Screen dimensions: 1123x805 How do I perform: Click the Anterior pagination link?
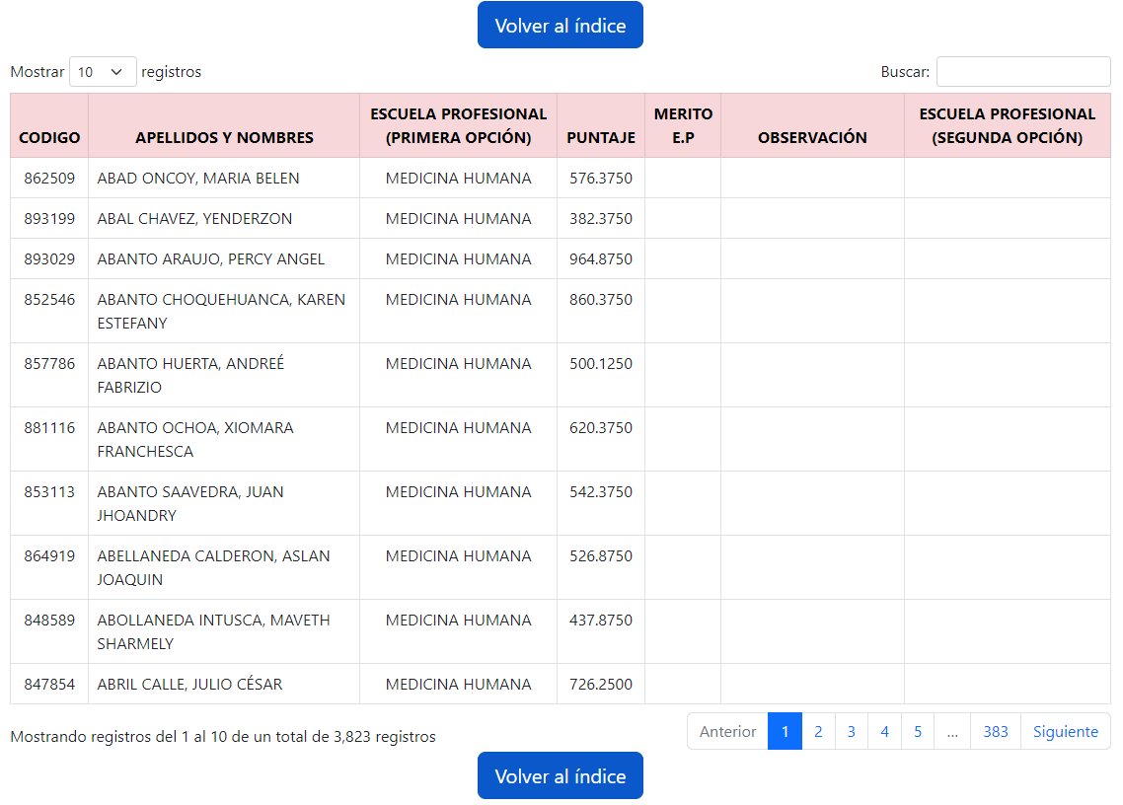pyautogui.click(x=727, y=732)
